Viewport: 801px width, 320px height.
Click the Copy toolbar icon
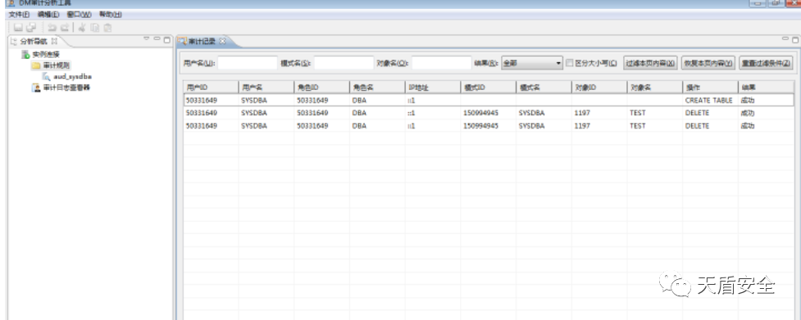tap(94, 28)
